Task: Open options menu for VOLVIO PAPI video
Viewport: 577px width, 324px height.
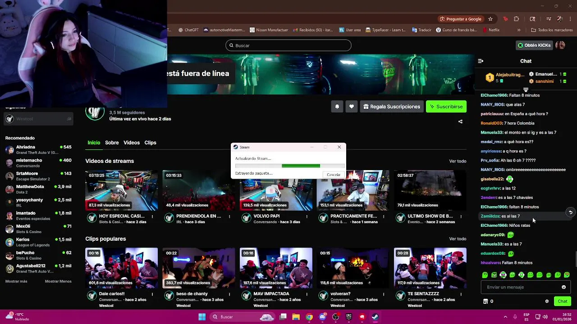Action: coord(307,216)
